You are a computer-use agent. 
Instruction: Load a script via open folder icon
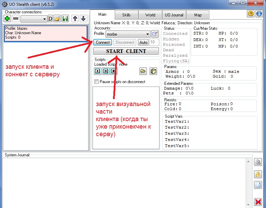click(x=143, y=71)
